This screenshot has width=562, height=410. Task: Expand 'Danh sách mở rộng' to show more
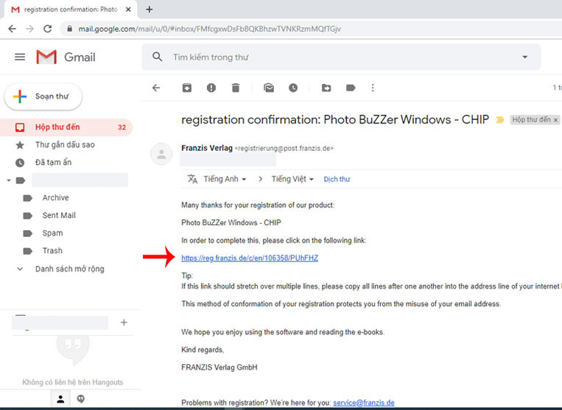click(69, 269)
